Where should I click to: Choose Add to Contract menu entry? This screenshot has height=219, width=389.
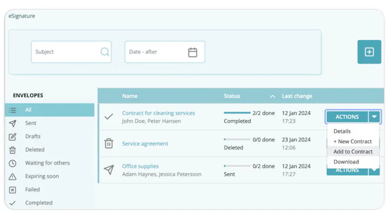pyautogui.click(x=353, y=151)
